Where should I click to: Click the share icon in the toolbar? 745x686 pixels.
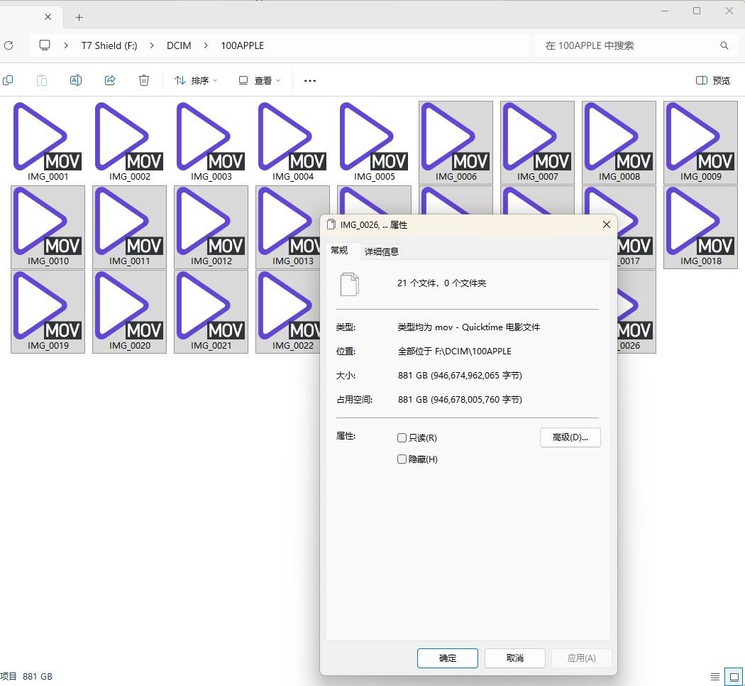point(110,80)
